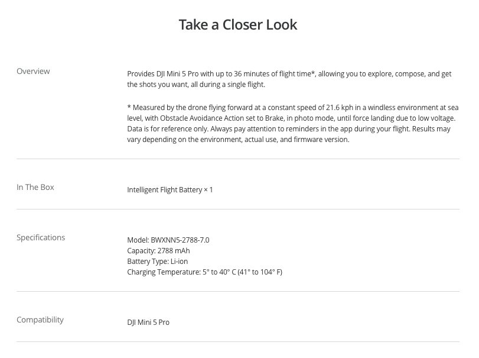Select 'Intelligent Flight Battery × 1' text
Screen dimensions: 479x358
[x=170, y=190]
